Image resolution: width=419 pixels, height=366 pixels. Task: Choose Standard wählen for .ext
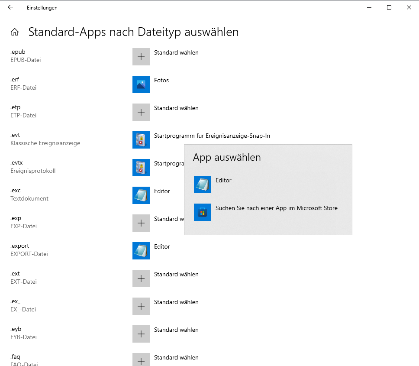(176, 274)
